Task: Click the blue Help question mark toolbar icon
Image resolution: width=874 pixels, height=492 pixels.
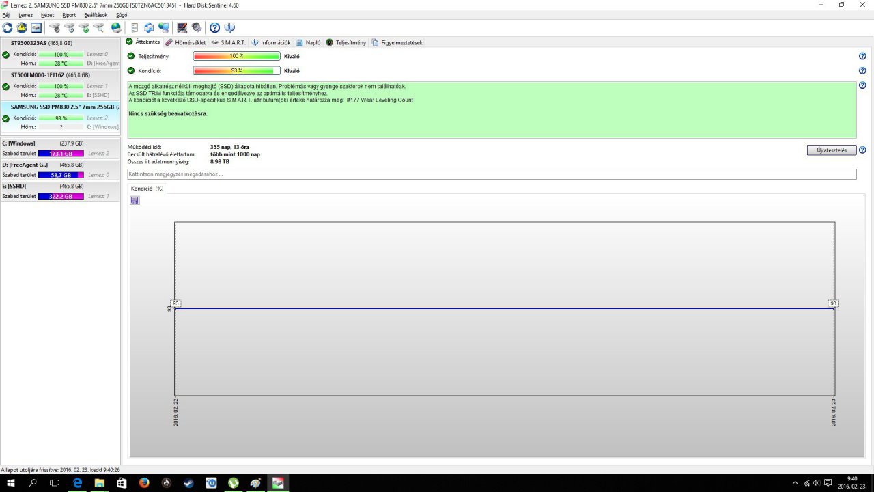Action: (x=214, y=27)
